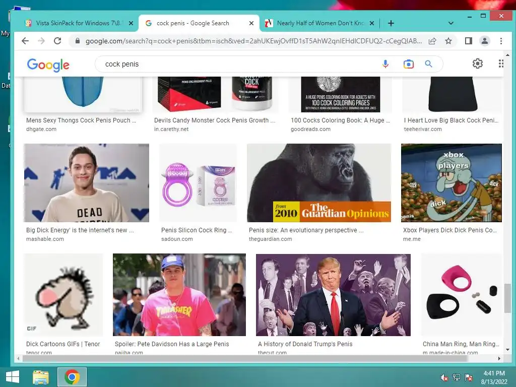Click the in.carethy.net source link

(171, 129)
